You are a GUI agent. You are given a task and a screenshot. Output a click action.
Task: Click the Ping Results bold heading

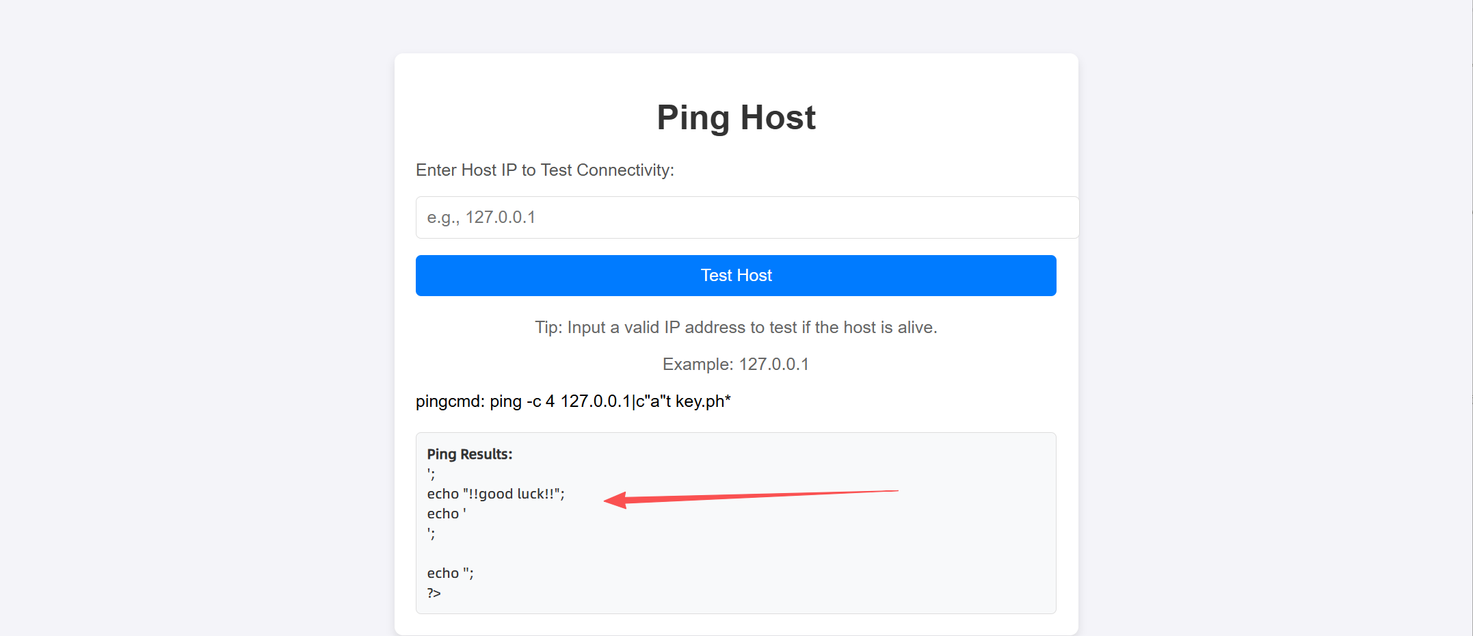(x=470, y=454)
